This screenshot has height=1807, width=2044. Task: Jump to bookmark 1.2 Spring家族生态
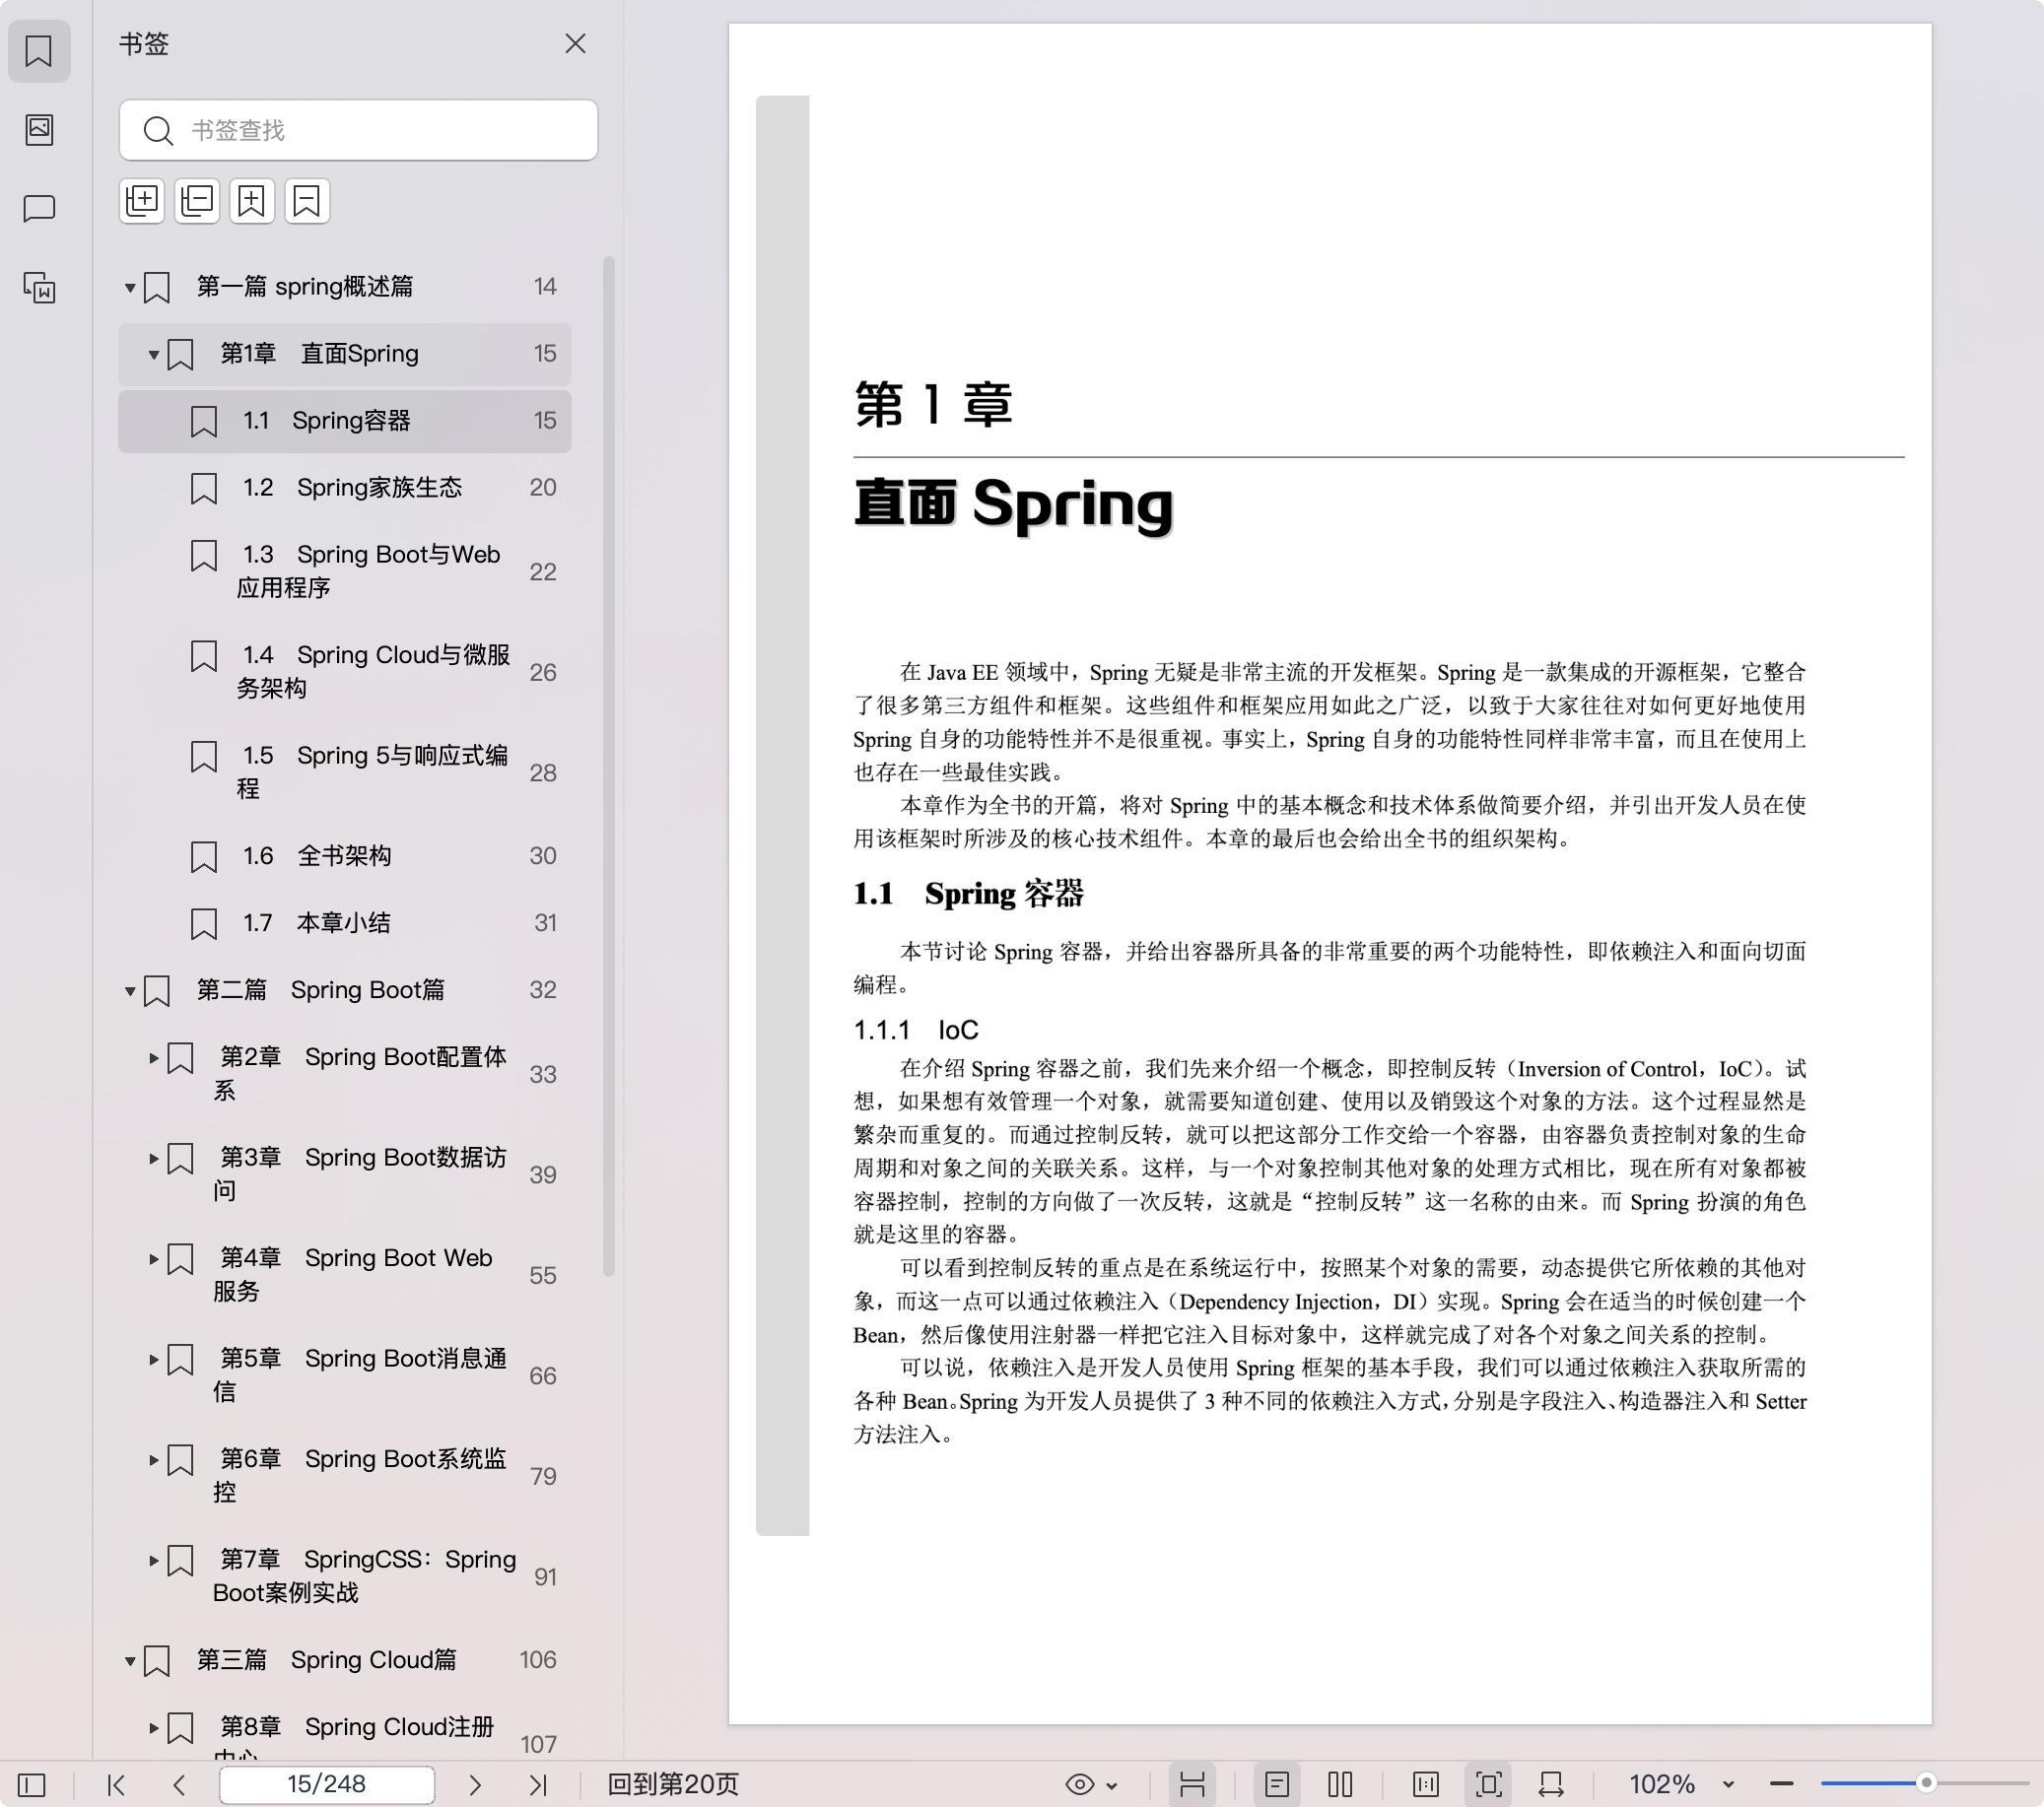[x=345, y=488]
